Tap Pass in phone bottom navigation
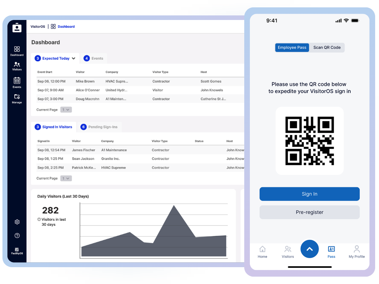The width and height of the screenshot is (379, 284). click(x=331, y=252)
